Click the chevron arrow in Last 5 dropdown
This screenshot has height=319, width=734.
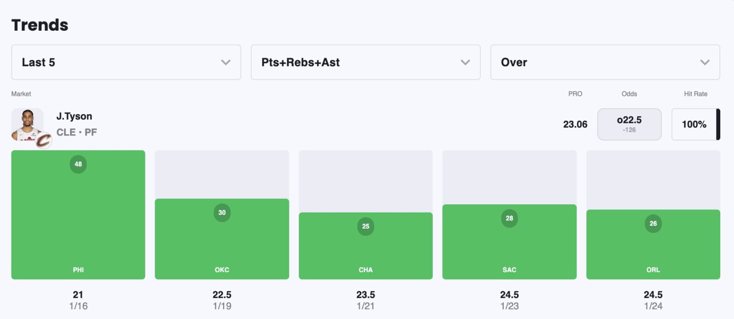pyautogui.click(x=226, y=62)
